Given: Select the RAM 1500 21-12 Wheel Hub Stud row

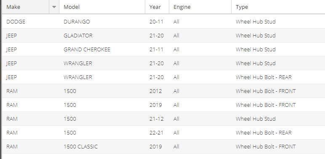Looking at the screenshot, I should coord(163,119).
